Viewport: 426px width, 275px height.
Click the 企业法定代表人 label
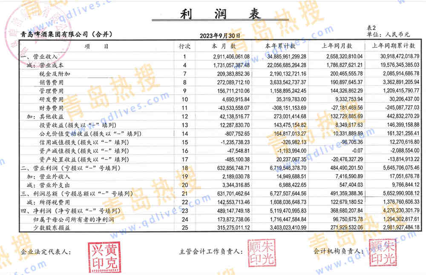tap(46, 252)
